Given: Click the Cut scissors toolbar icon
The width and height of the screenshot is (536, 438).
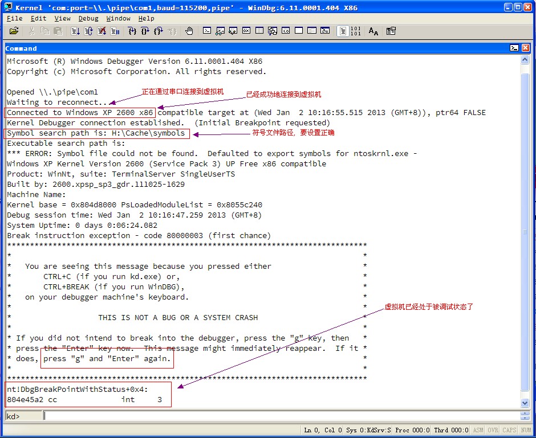Looking at the screenshot, I should (32, 31).
